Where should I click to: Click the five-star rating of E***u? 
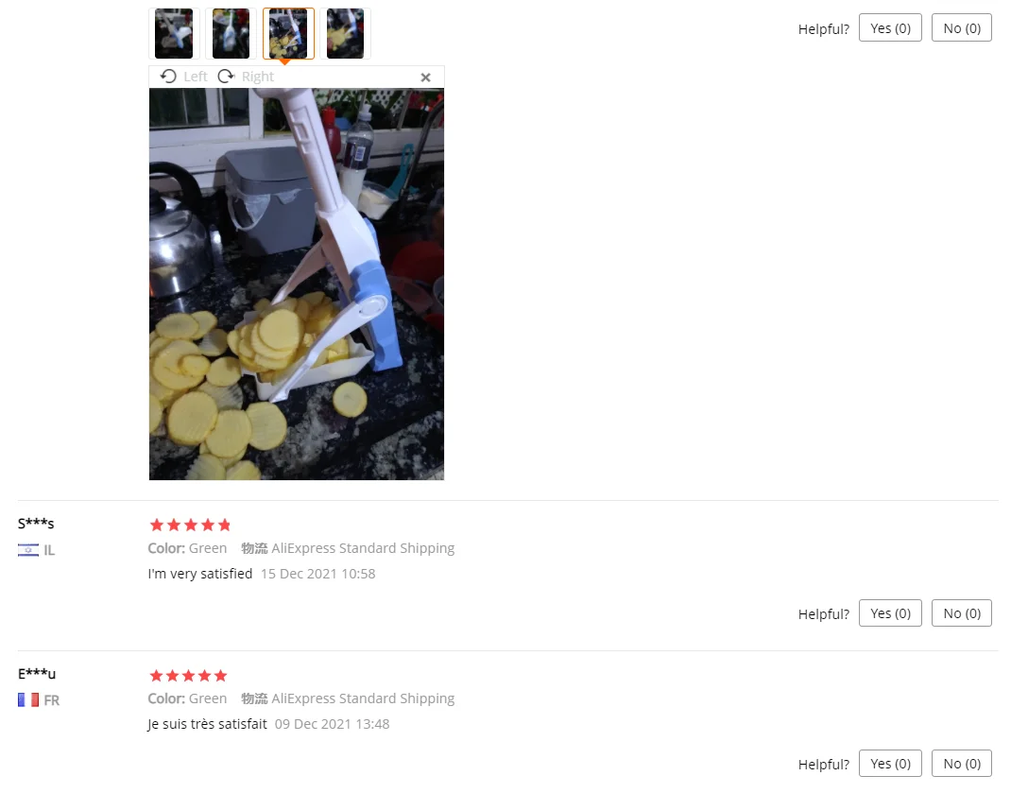click(x=188, y=676)
